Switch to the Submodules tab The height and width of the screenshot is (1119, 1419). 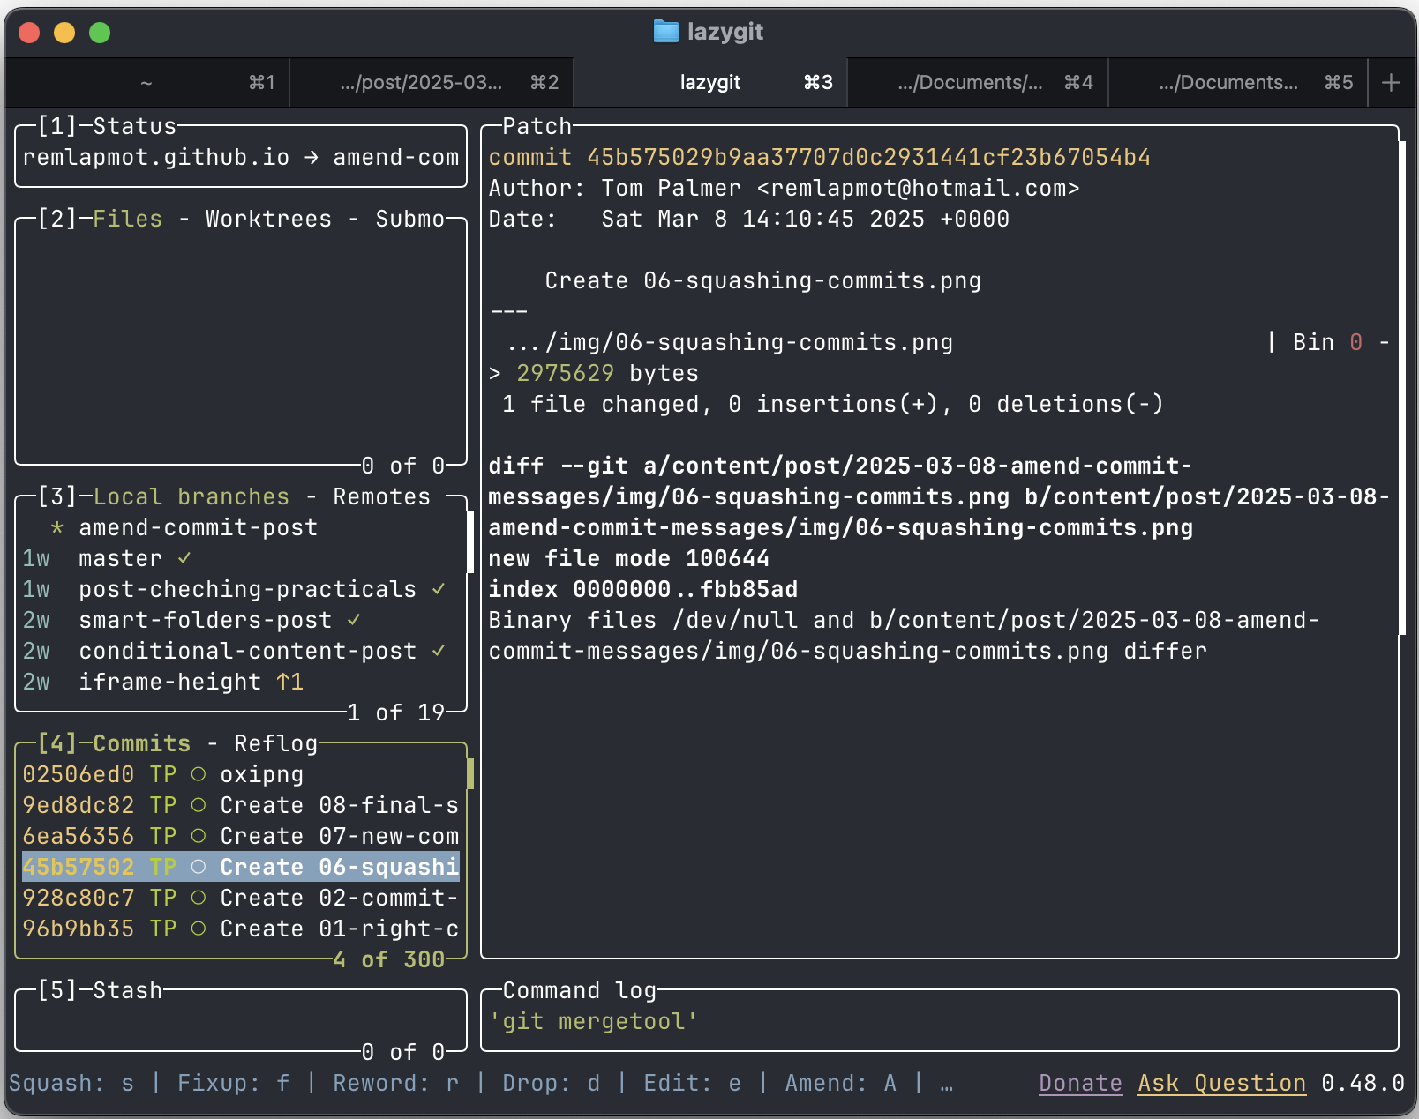pyautogui.click(x=410, y=219)
